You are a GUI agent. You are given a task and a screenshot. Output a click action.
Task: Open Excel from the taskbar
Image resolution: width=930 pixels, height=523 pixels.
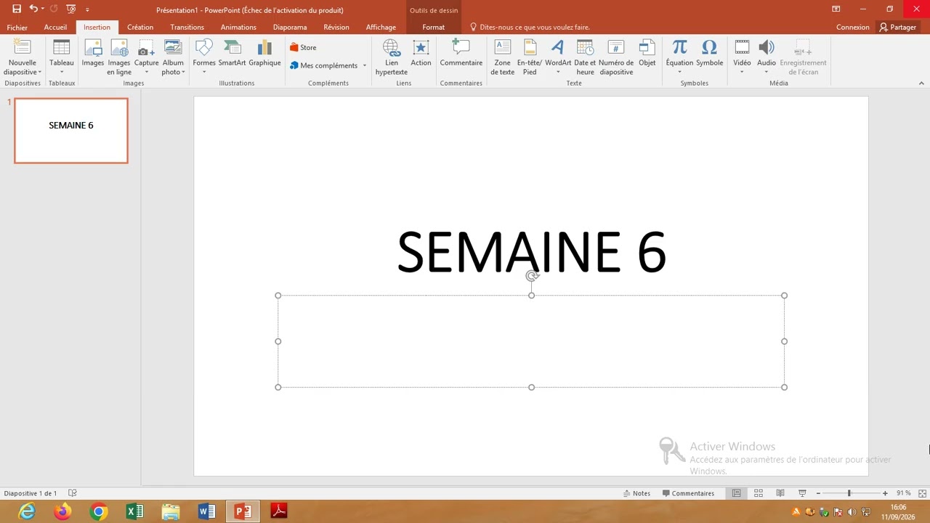coord(134,511)
